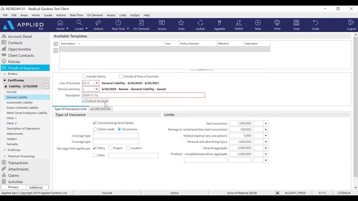This screenshot has width=358, height=201.
Task: Click the Access toolbar icon
Action: tap(162, 23)
